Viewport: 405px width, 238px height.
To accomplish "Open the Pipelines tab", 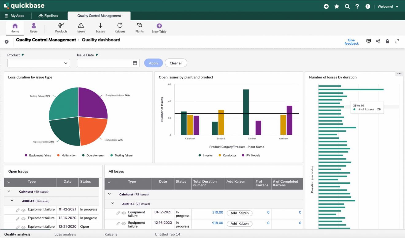I will (x=48, y=16).
